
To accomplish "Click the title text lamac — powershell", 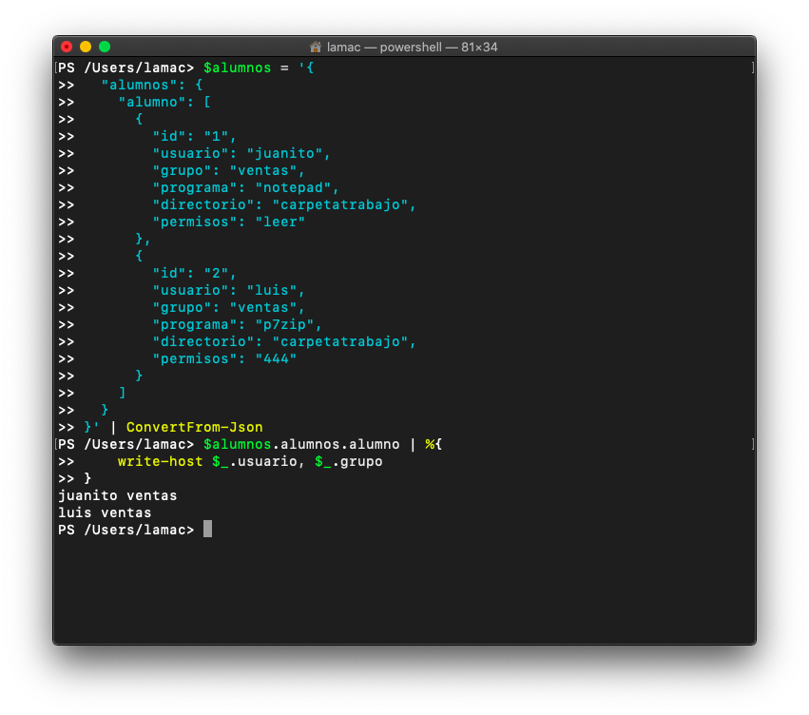I will pyautogui.click(x=384, y=47).
